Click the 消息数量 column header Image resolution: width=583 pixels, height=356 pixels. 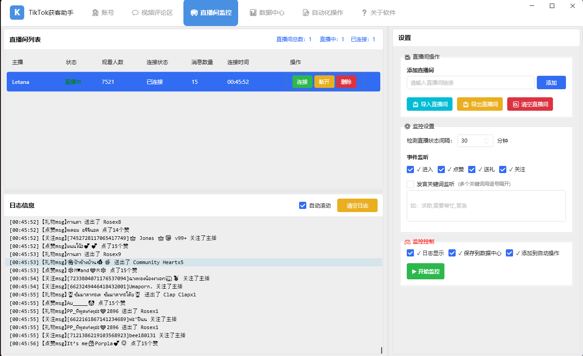tap(202, 62)
